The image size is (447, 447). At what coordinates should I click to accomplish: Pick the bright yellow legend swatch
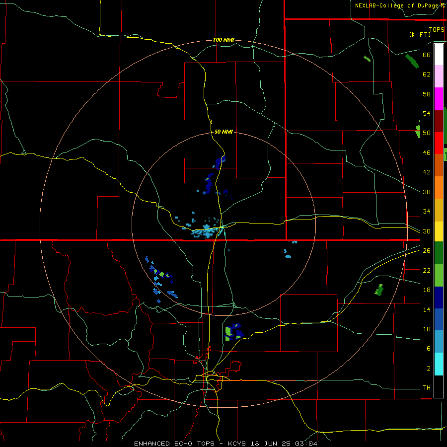(x=439, y=231)
